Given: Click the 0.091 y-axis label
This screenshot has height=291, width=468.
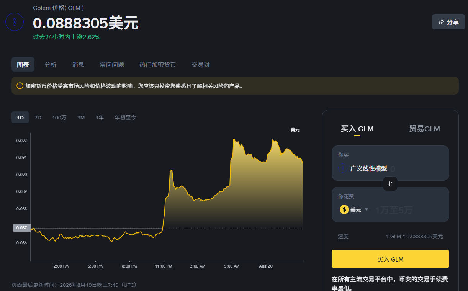Looking at the screenshot, I should click(x=21, y=157).
